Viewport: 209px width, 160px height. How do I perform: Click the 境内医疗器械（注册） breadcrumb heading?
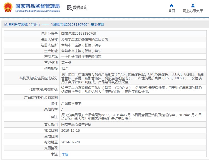(24, 24)
